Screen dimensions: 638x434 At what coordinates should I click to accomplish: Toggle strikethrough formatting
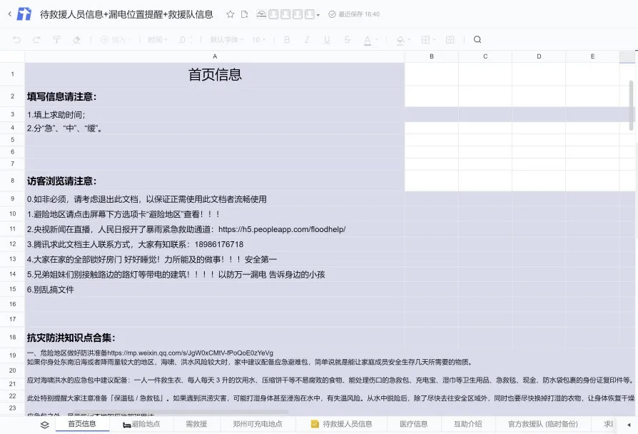pyautogui.click(x=347, y=39)
